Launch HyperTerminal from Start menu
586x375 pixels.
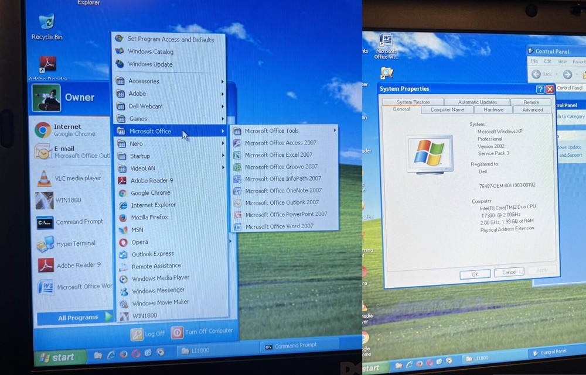tap(66, 243)
